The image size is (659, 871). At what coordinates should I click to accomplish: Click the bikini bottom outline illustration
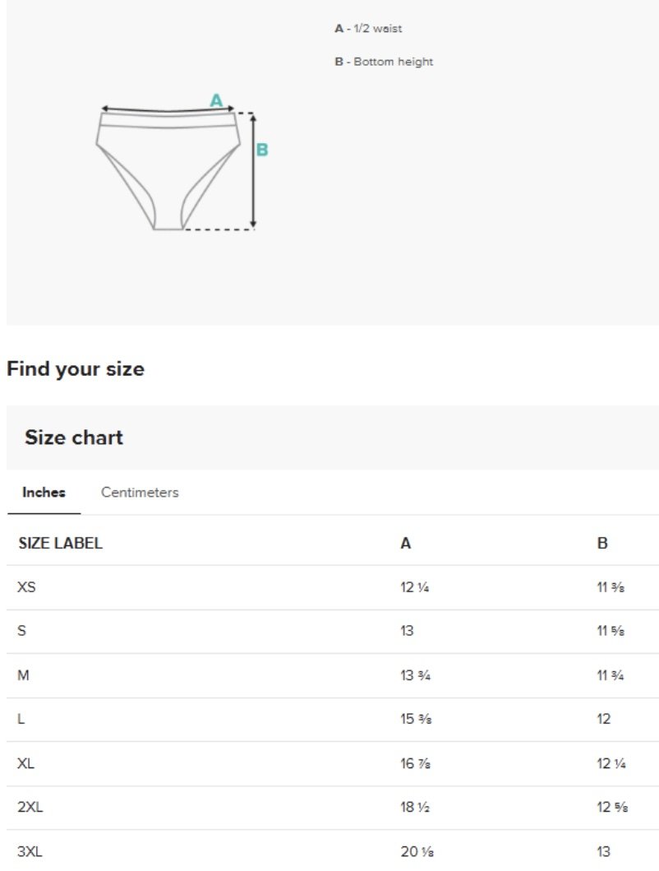pos(168,171)
